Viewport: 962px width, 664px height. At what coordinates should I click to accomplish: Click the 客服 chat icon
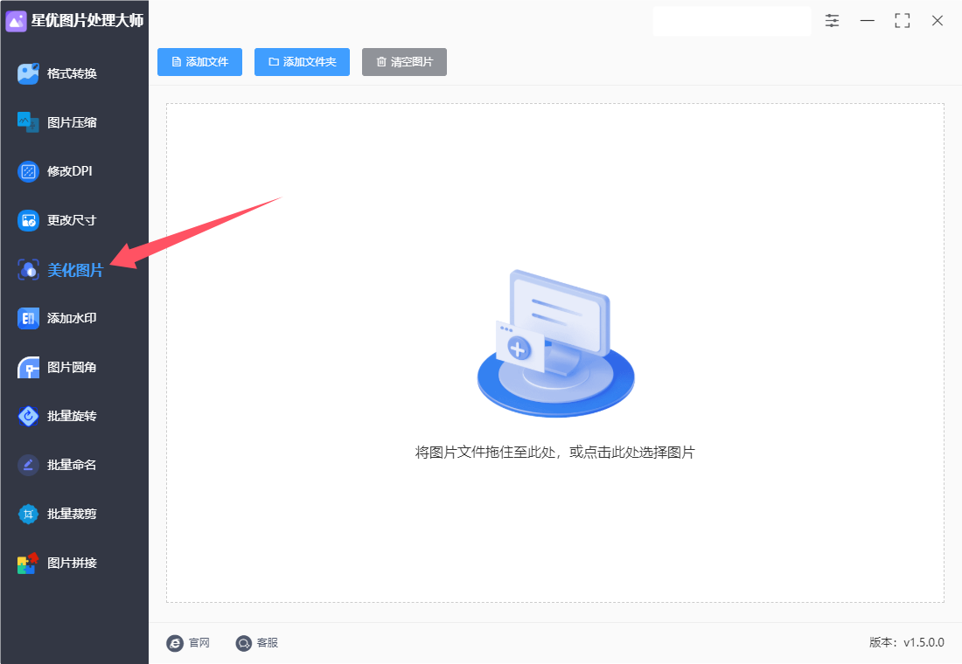pyautogui.click(x=244, y=643)
